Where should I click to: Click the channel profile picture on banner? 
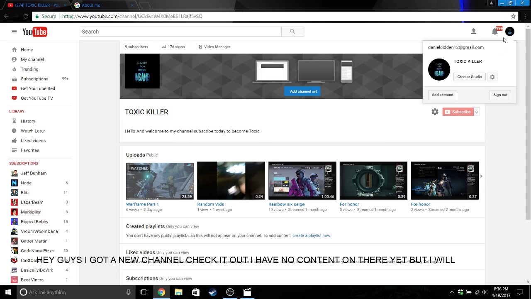pos(142,71)
